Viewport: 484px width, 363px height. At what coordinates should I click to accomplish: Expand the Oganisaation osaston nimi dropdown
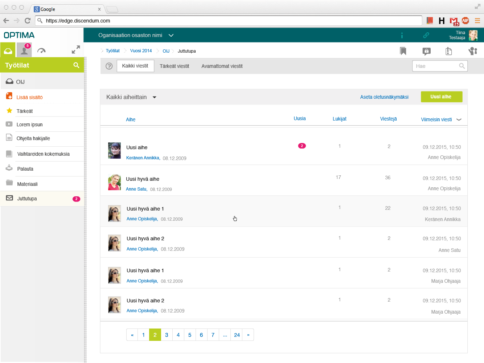171,35
